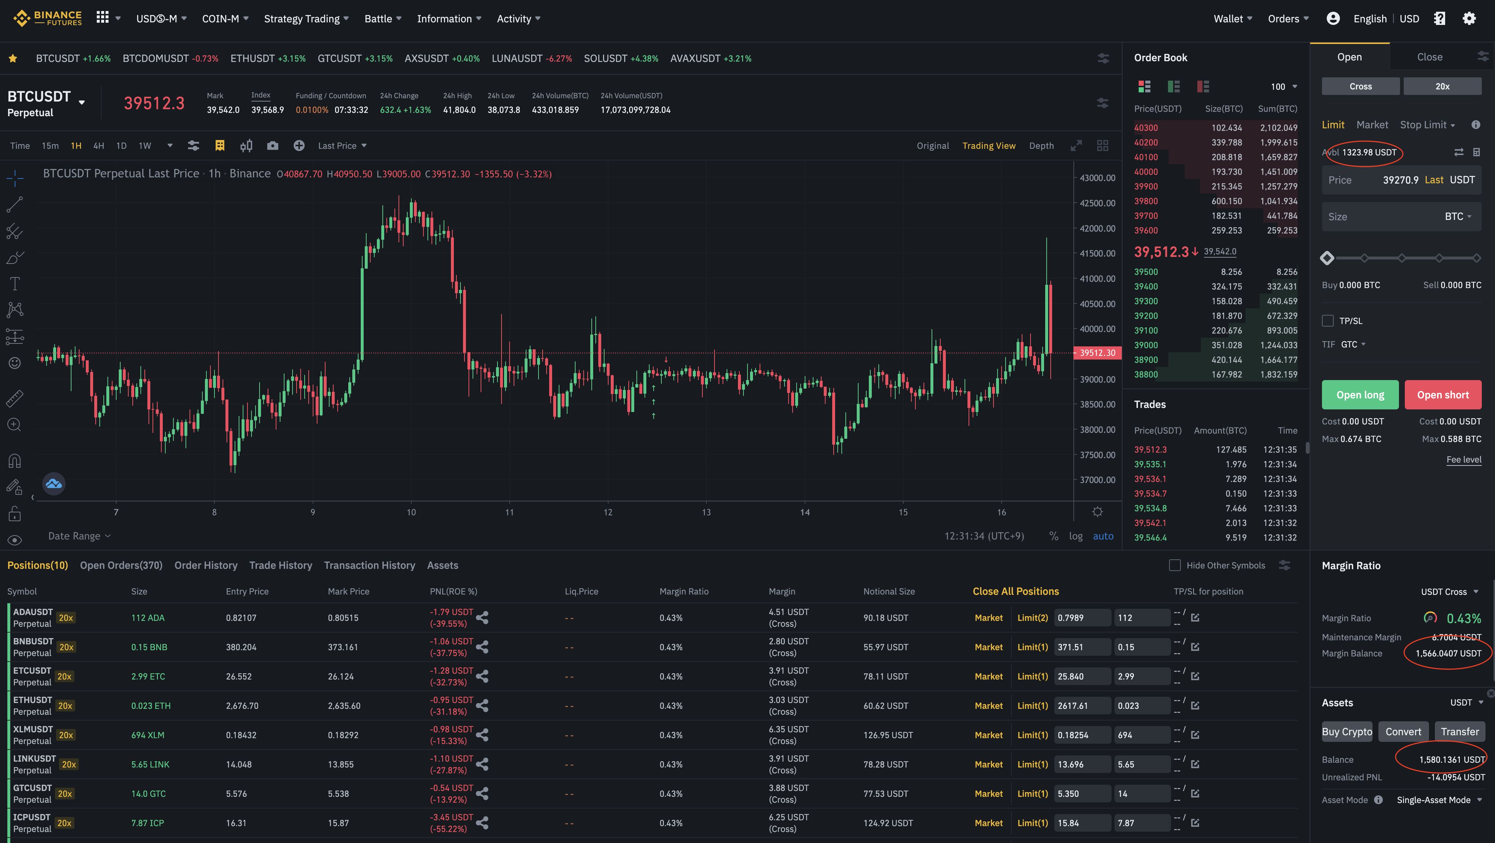Expand the Stop Limit order type dropdown

(1427, 125)
